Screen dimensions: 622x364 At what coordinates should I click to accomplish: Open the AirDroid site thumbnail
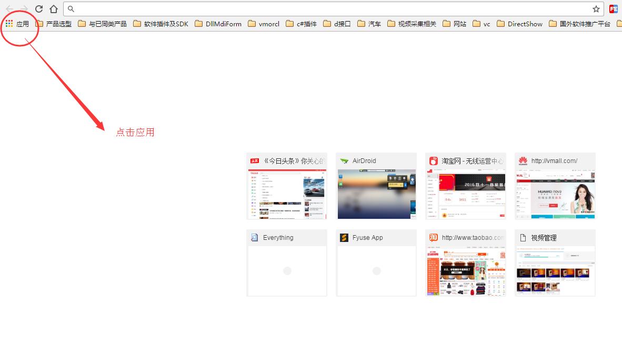376,194
